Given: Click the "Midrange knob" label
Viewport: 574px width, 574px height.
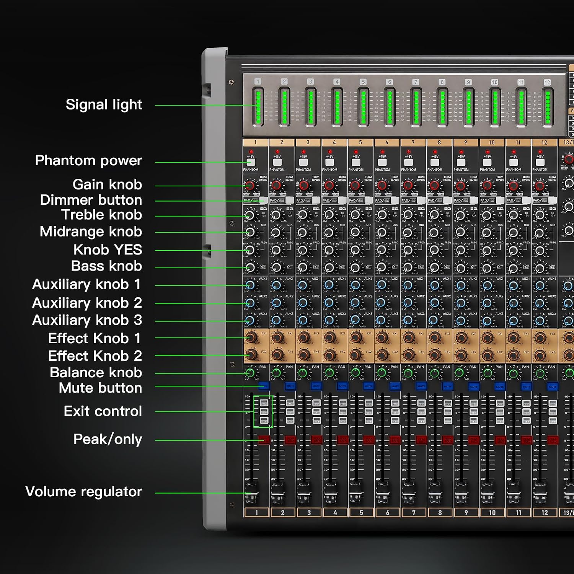Looking at the screenshot, I should (91, 232).
